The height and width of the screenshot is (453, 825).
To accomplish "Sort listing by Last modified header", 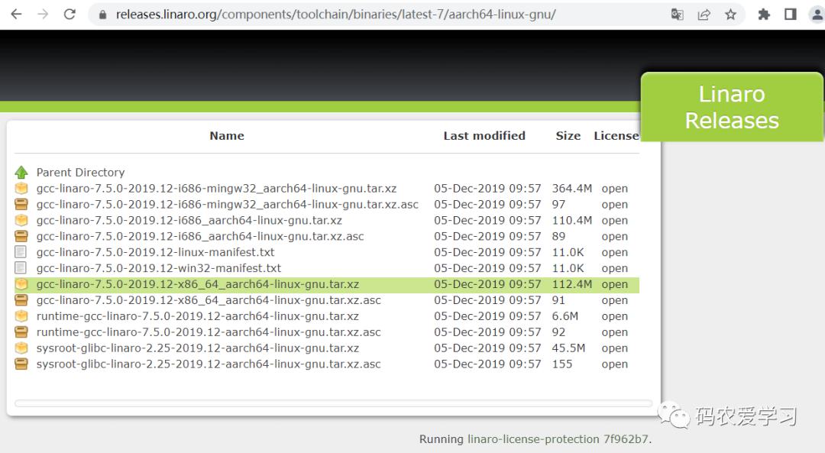I will (x=484, y=136).
